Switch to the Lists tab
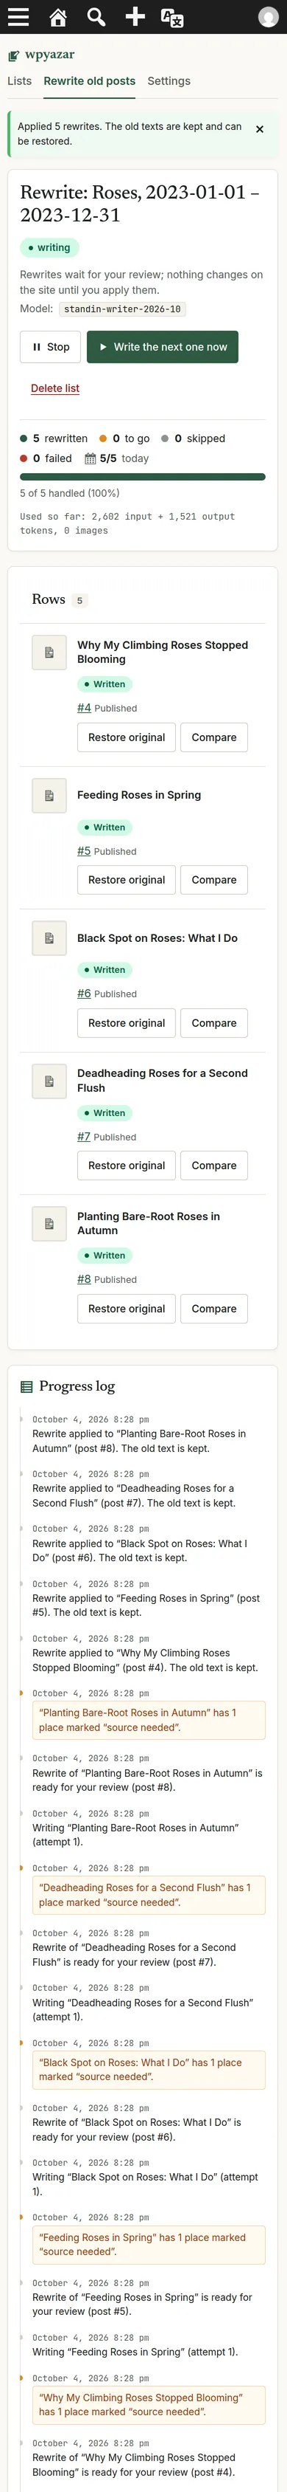 pyautogui.click(x=19, y=81)
